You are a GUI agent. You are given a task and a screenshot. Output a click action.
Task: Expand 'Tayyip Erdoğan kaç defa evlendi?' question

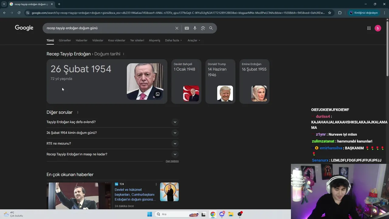[112, 122]
